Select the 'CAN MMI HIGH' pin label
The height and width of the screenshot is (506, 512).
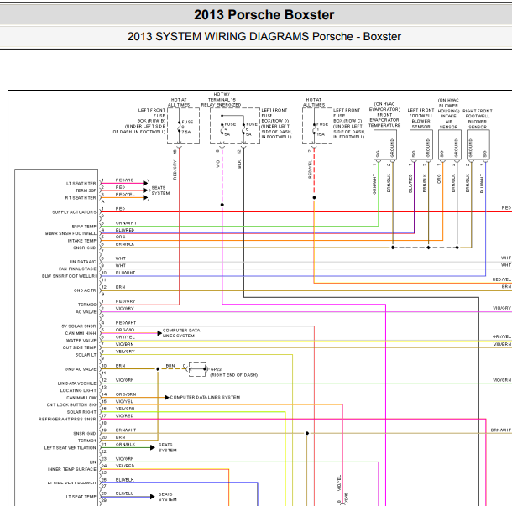click(81, 334)
